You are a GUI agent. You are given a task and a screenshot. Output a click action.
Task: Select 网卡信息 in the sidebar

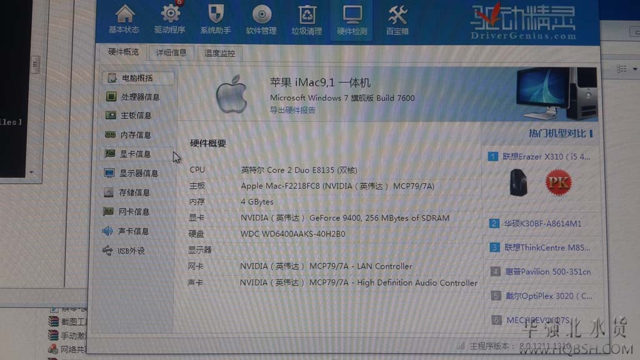(126, 211)
